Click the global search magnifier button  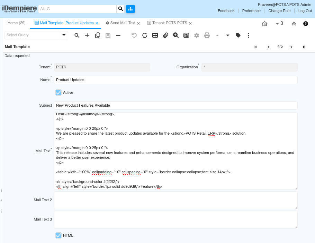[x=120, y=9]
